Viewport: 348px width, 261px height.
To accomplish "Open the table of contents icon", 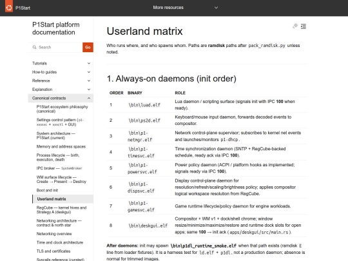I will pos(304,26).
